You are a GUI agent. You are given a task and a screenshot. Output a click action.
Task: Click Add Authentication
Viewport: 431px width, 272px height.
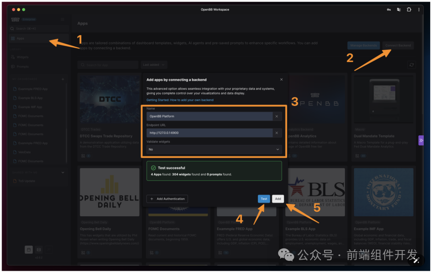(167, 199)
